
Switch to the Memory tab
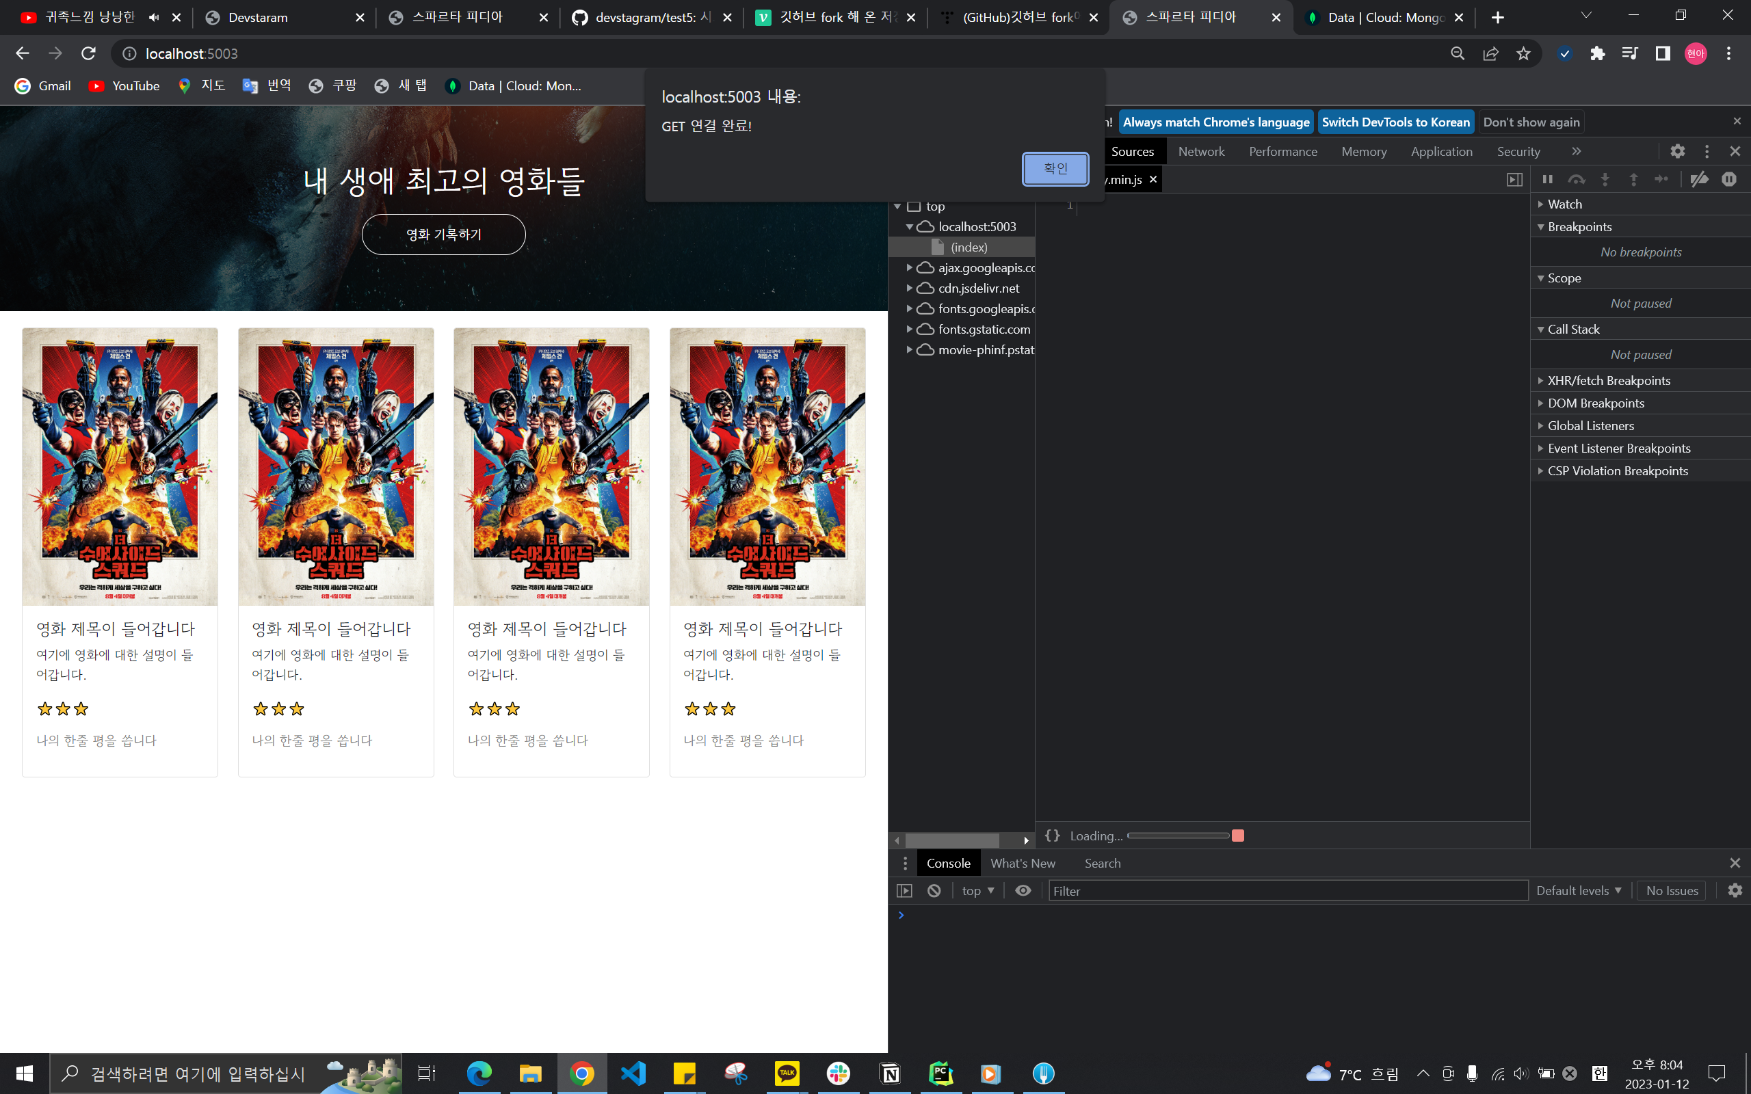pyautogui.click(x=1364, y=151)
